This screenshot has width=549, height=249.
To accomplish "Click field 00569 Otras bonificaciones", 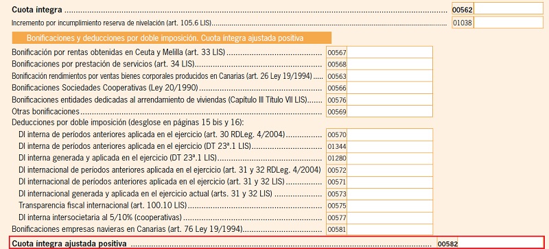I will point(390,112).
